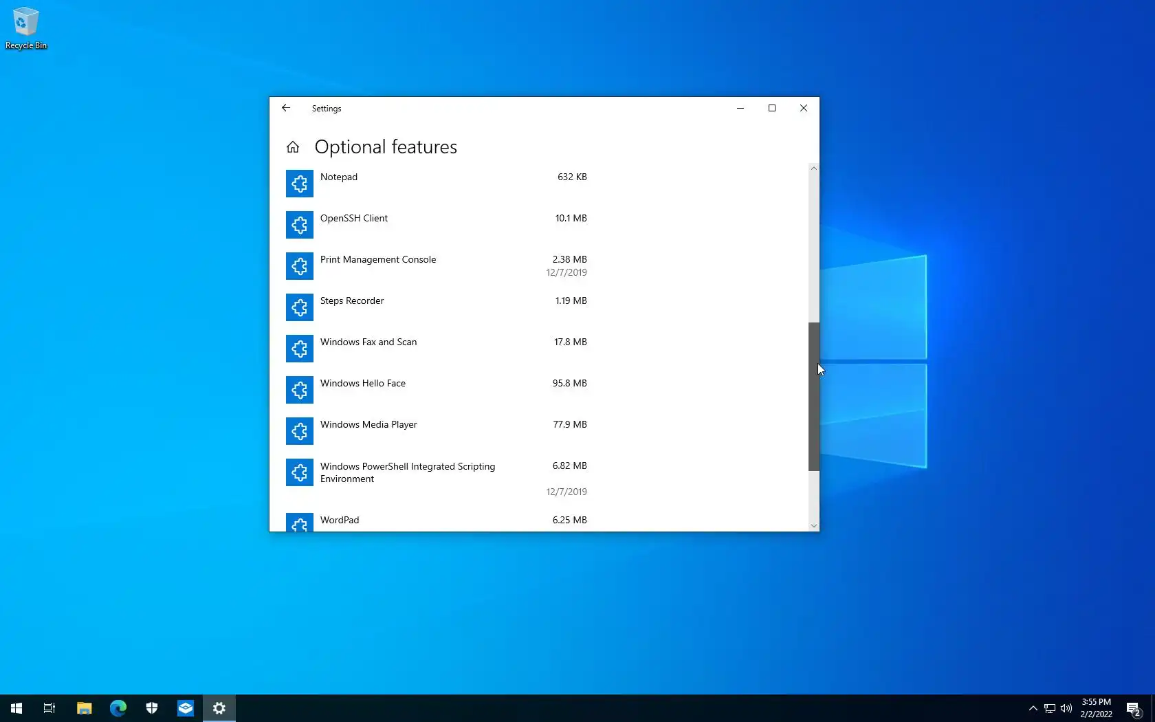Open the Recycle Bin desktop icon
The width and height of the screenshot is (1155, 722).
coord(26,28)
